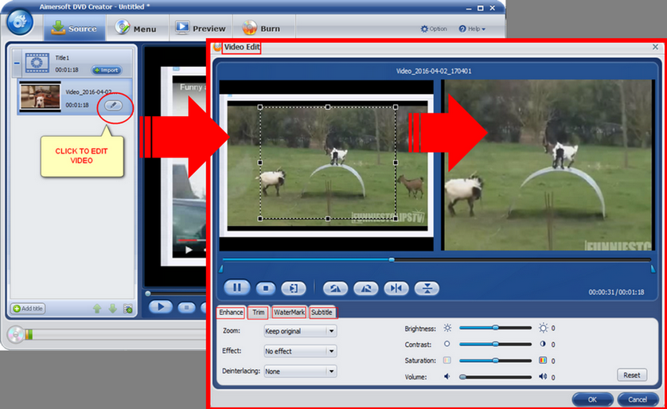This screenshot has width=667, height=409.
Task: Collapse the Title1 group with minus button
Action: (17, 64)
